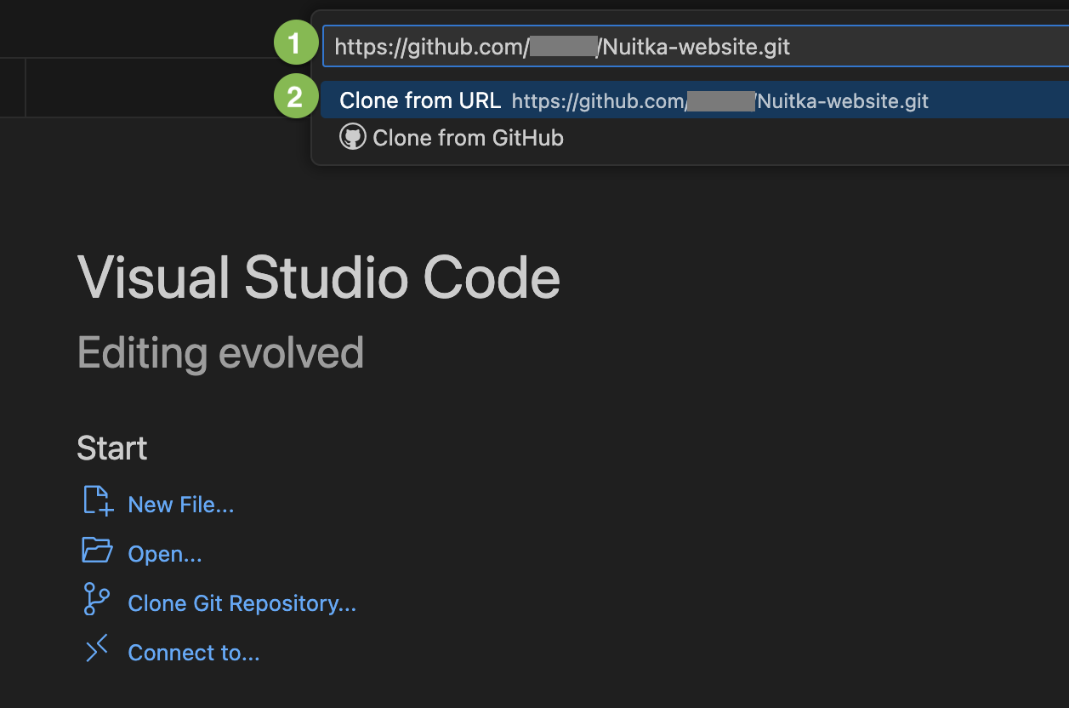Viewport: 1069px width, 708px height.
Task: Click the redacted username in the suggestion row
Action: [x=720, y=102]
